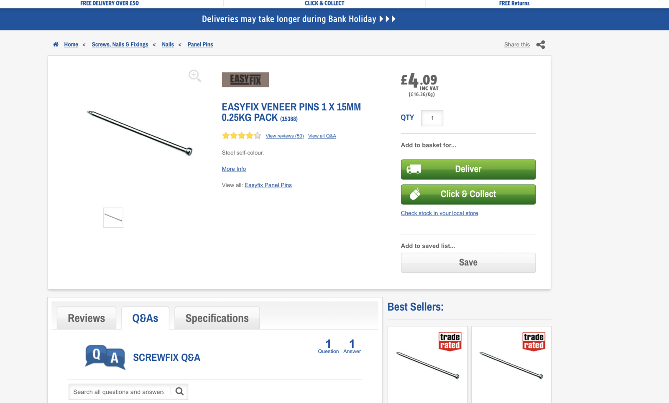Focus the questions and answers search box

[x=119, y=392]
